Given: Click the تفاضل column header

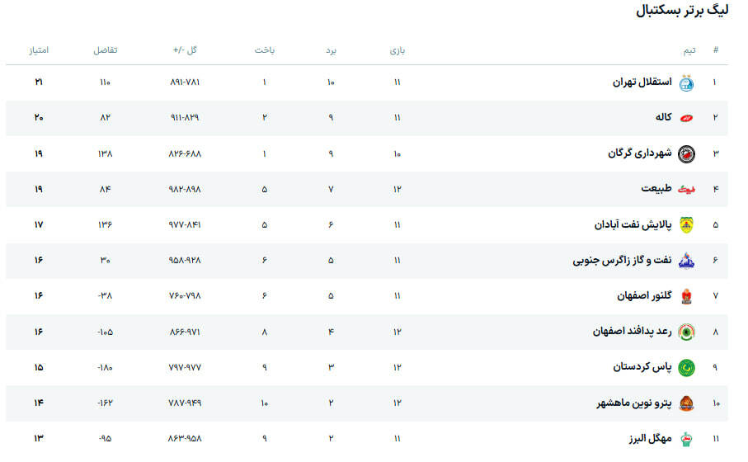Looking at the screenshot, I should coord(105,50).
